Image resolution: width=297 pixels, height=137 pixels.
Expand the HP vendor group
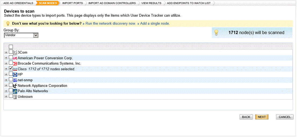(6, 74)
